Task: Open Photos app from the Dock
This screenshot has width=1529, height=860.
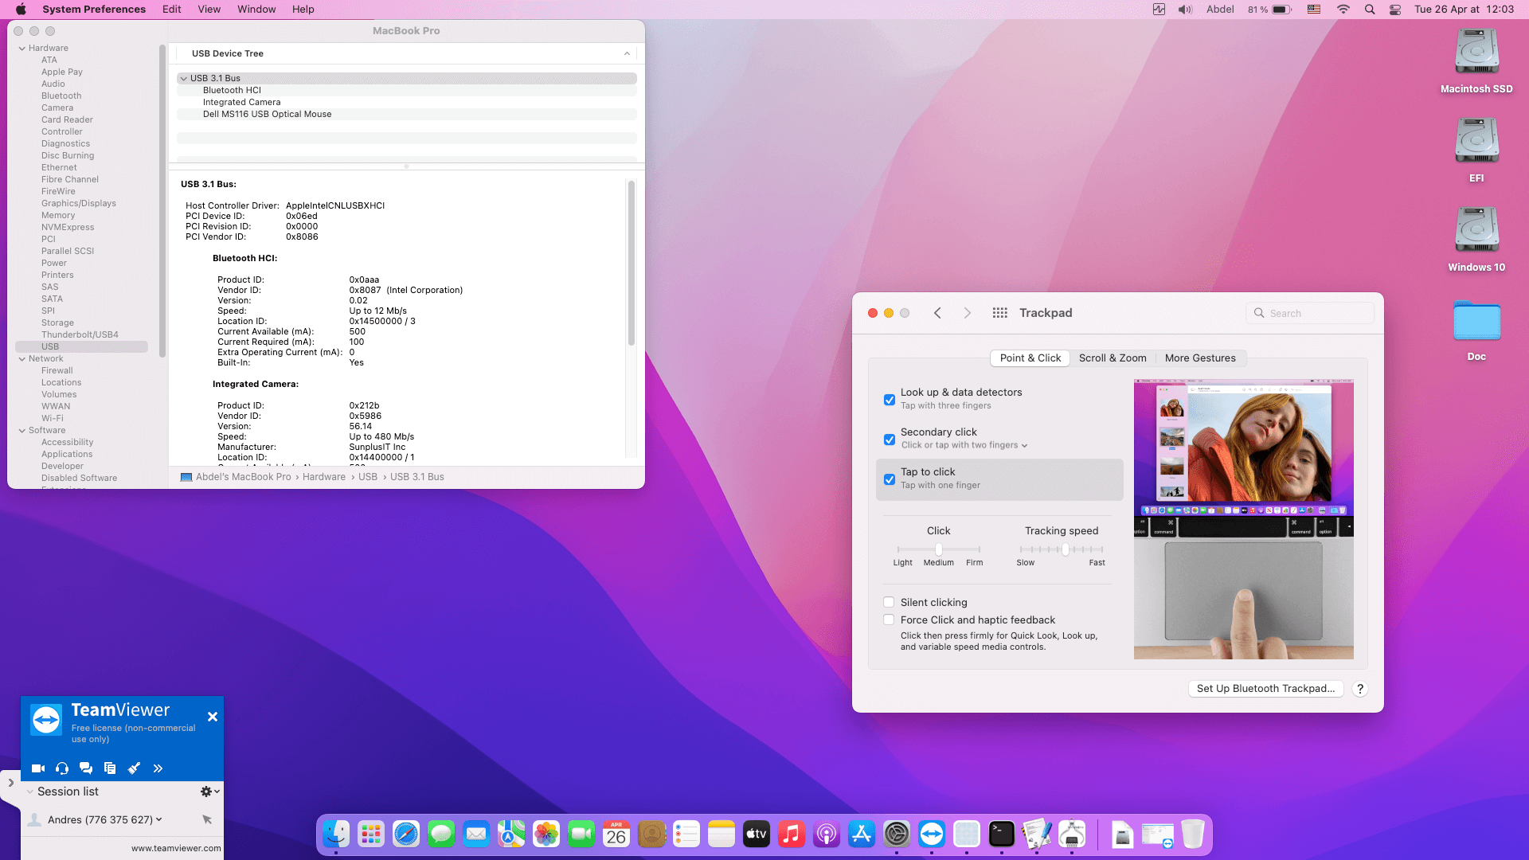Action: click(x=546, y=835)
